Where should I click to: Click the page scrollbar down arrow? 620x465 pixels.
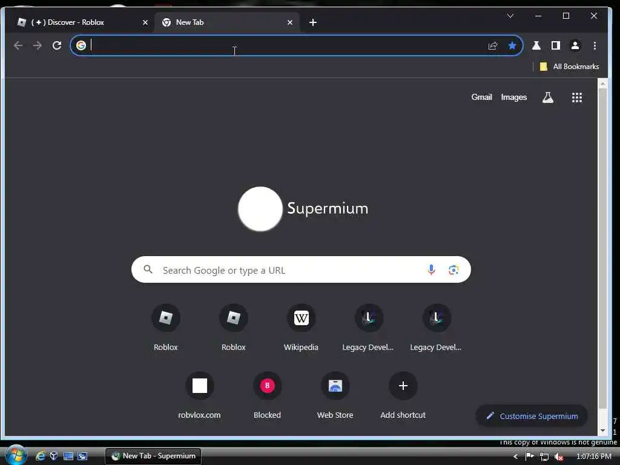tap(602, 430)
